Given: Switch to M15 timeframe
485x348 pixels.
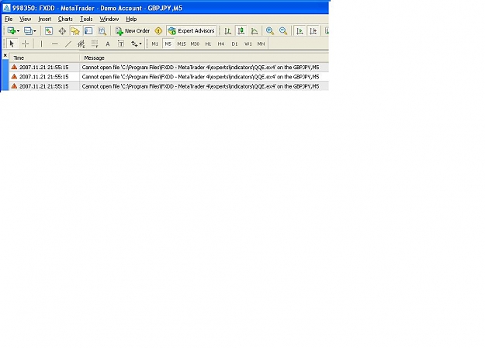Looking at the screenshot, I should click(182, 44).
